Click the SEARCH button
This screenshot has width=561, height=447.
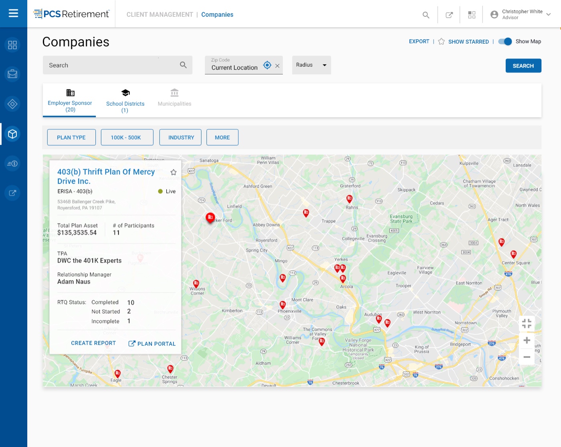(523, 66)
